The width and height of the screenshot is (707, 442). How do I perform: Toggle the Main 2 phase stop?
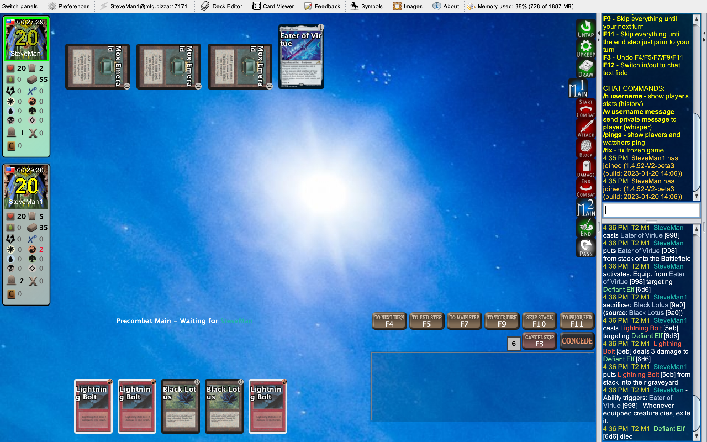pos(586,207)
